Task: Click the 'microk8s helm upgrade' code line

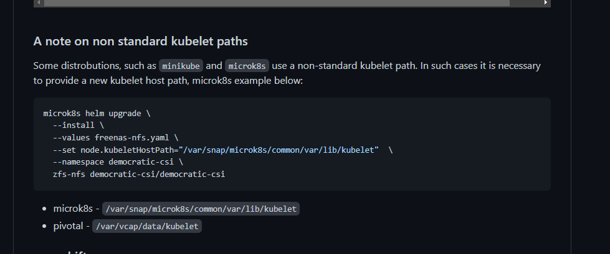Action: 97,113
